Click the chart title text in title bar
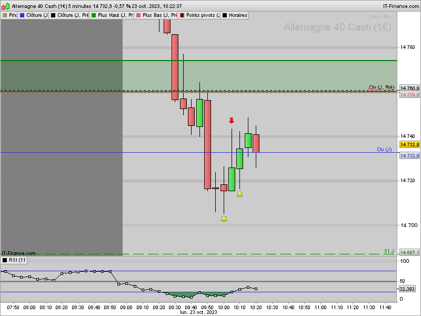Image resolution: width=421 pixels, height=316 pixels. coord(97,6)
